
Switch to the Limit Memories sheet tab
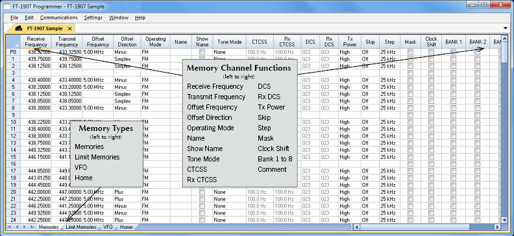coord(81,227)
